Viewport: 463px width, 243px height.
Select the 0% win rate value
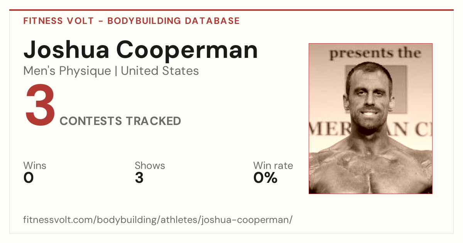(265, 178)
